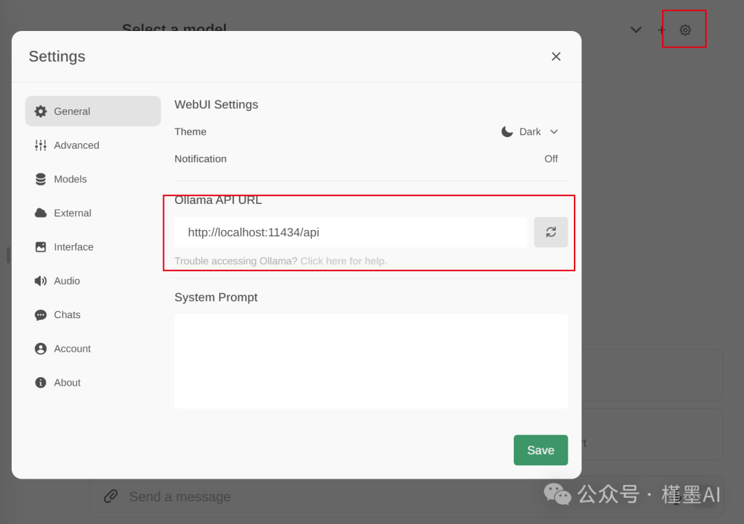Click the Advanced sliders icon
This screenshot has height=524, width=744.
point(41,145)
